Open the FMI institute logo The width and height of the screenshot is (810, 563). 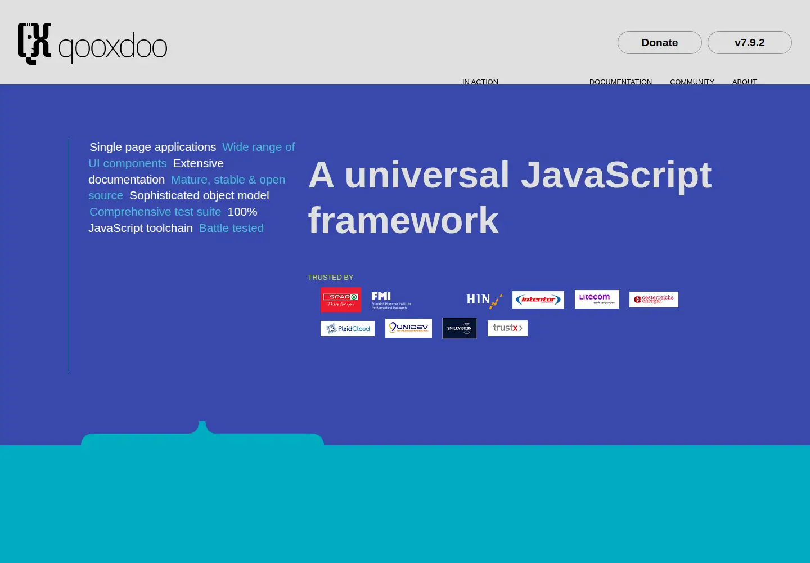pos(391,300)
